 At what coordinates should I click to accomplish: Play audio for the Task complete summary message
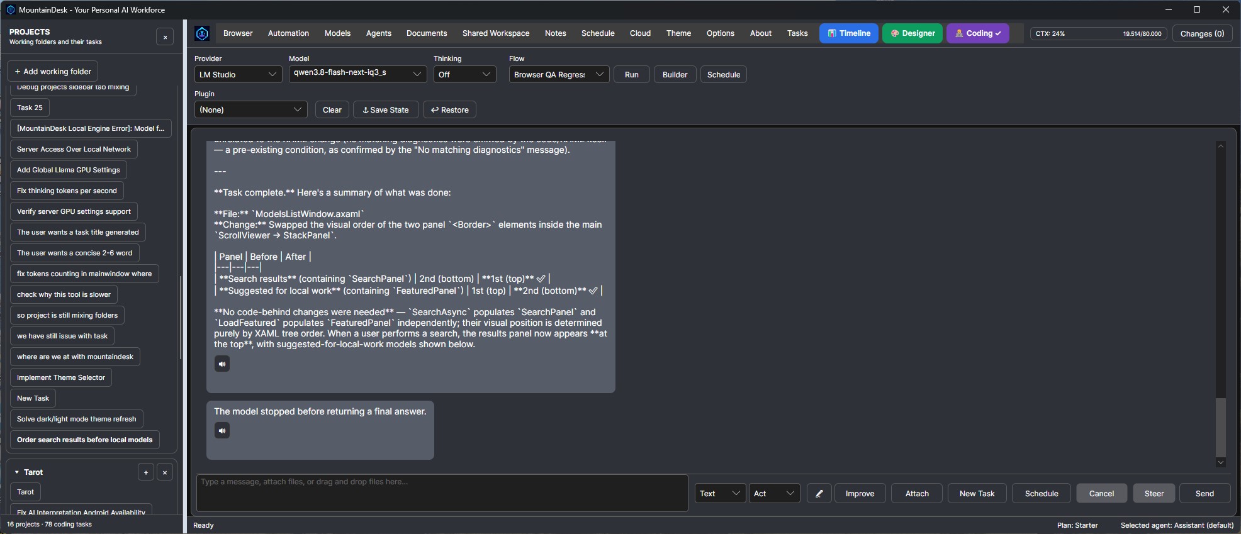[x=222, y=364]
